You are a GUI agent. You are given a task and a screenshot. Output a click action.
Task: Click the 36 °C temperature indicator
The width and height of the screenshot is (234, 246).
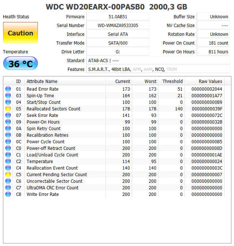21,63
